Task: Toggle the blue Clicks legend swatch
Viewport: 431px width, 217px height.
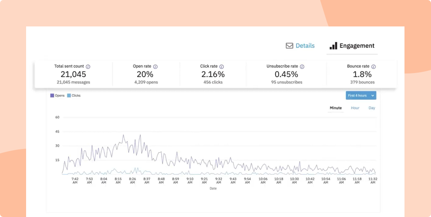Action: 69,96
